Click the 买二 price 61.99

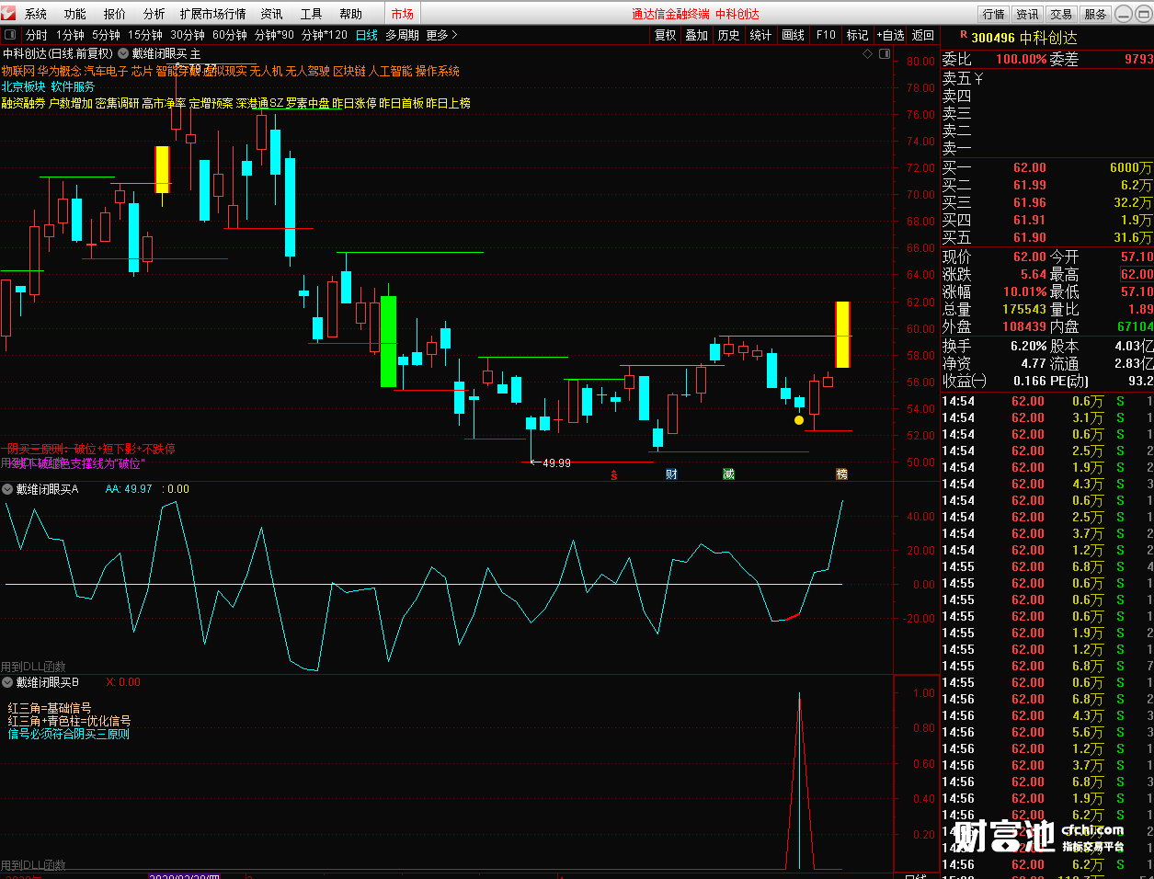tap(1029, 185)
